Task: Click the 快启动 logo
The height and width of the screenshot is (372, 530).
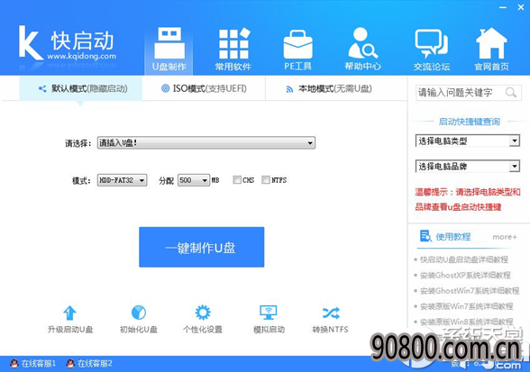Action: pyautogui.click(x=67, y=44)
